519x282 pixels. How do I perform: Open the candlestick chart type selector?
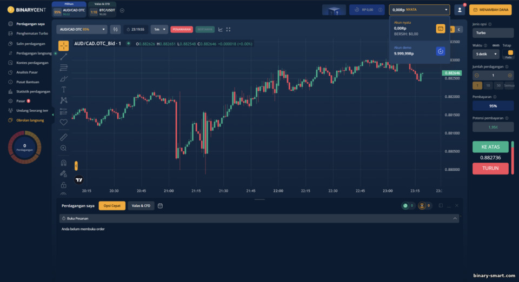116,29
